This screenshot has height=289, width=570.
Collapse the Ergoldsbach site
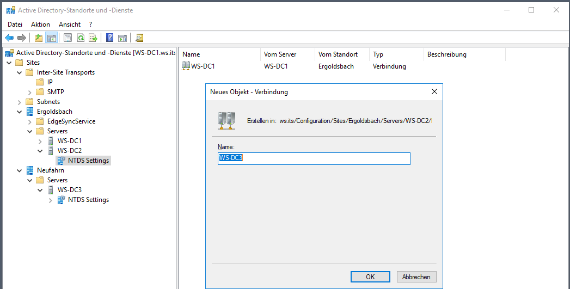[19, 112]
